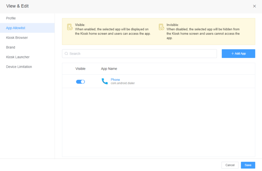
Task: Close the View & Edit dialog
Action: pyautogui.click(x=254, y=6)
